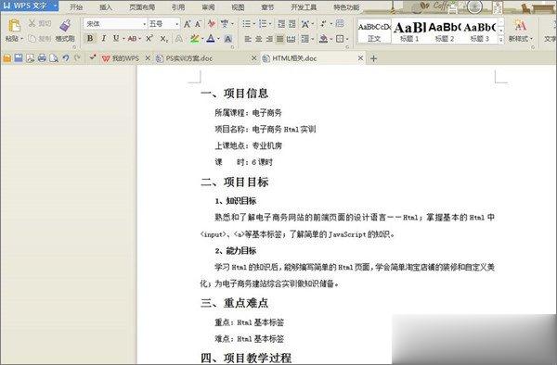This screenshot has height=365, width=557.
Task: Click the export to PDF icon
Action: pos(31,58)
